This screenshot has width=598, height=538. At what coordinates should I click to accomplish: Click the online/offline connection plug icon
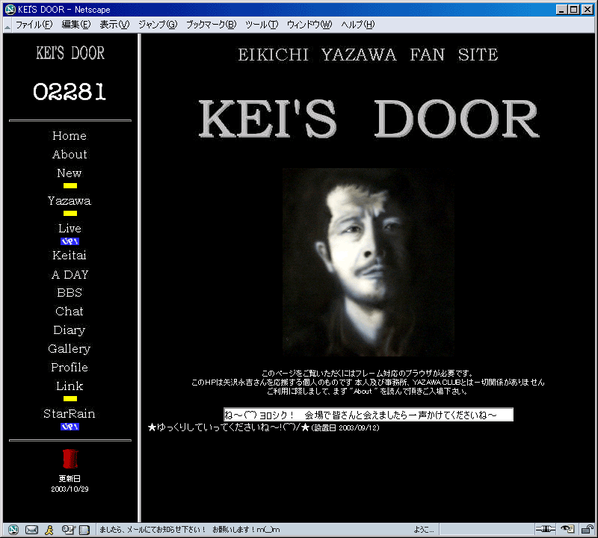546,529
